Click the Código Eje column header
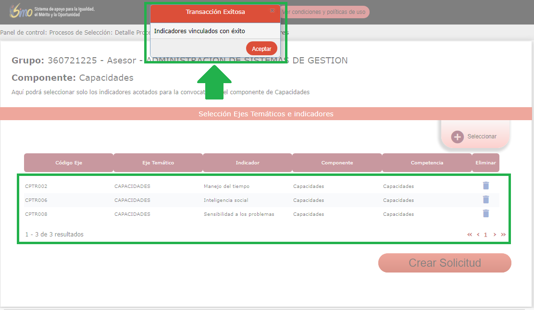 (x=69, y=163)
